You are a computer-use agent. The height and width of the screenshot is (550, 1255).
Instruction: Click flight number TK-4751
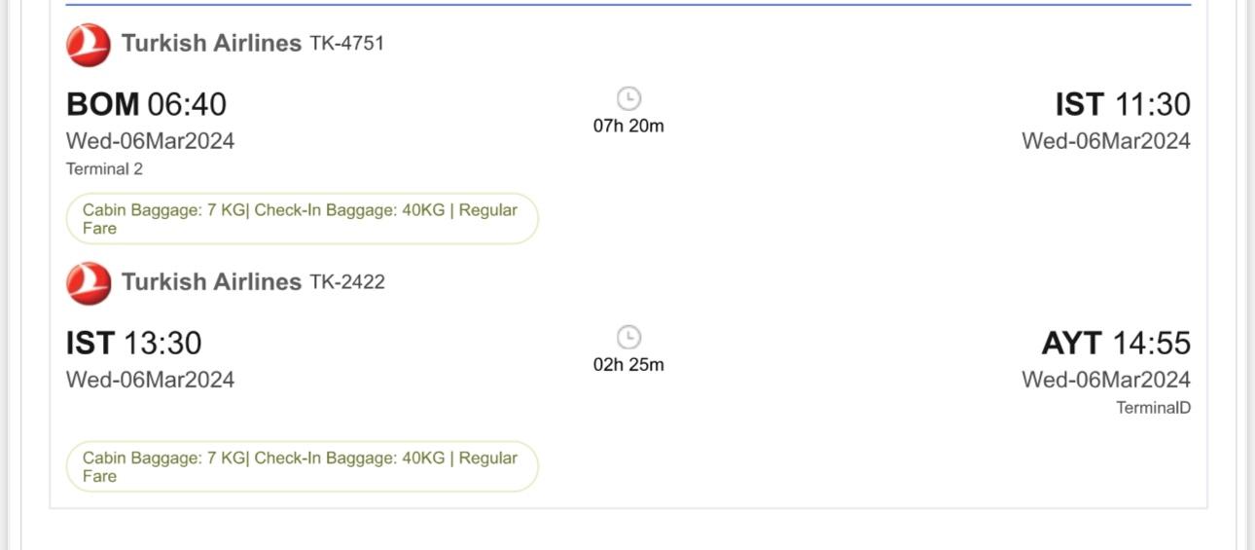click(x=347, y=44)
